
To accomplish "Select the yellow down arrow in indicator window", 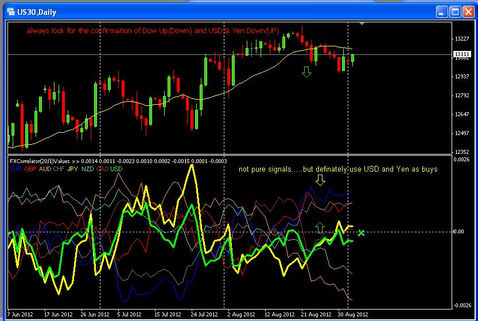I will tap(320, 180).
